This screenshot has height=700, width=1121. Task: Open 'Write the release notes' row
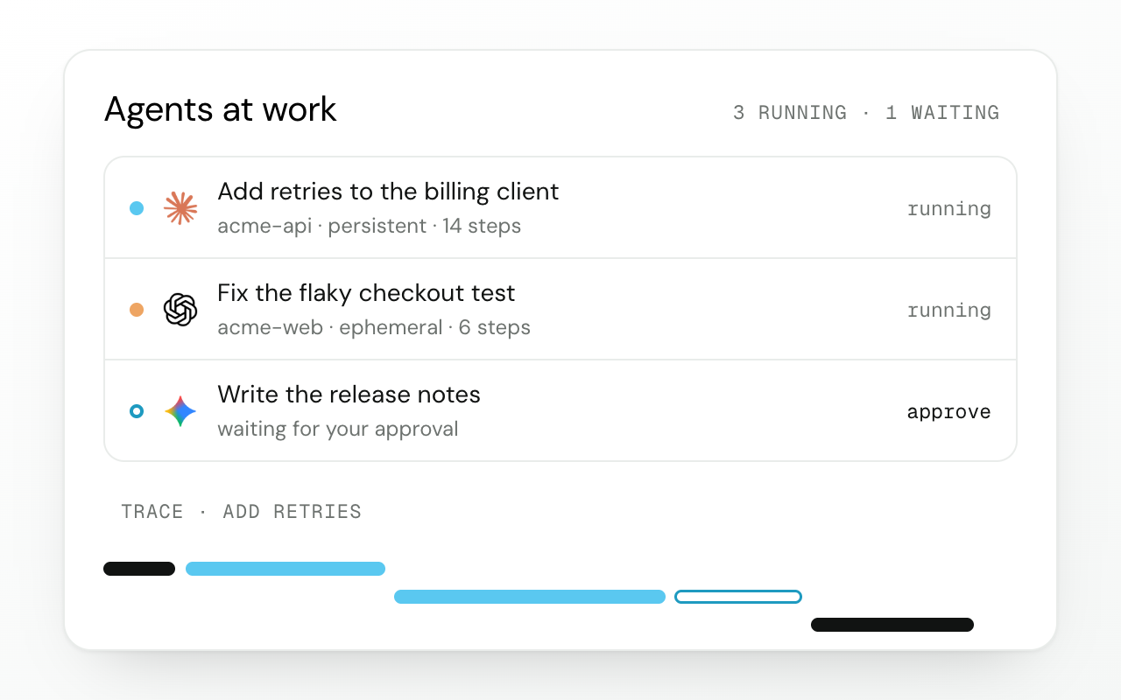tap(560, 411)
